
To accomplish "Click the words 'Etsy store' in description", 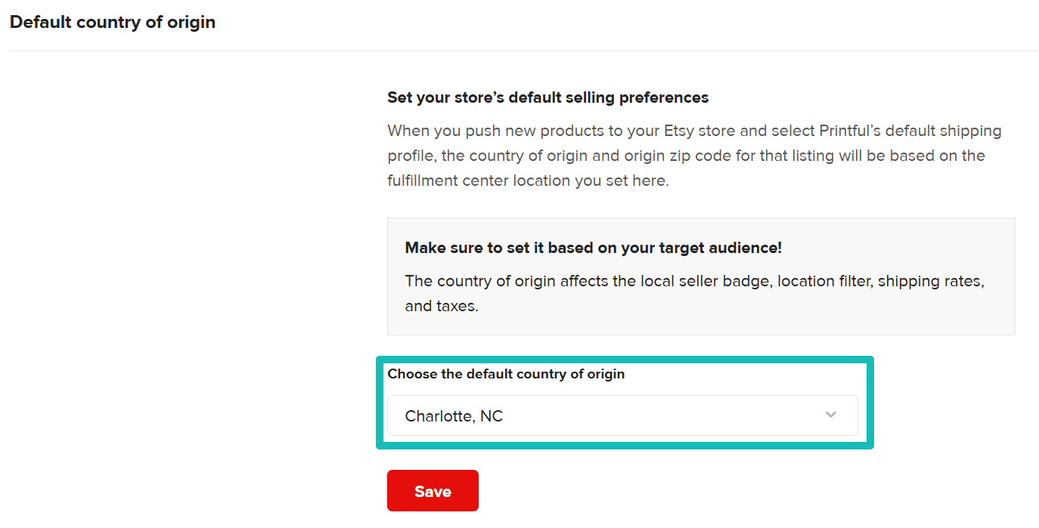I will pyautogui.click(x=699, y=131).
